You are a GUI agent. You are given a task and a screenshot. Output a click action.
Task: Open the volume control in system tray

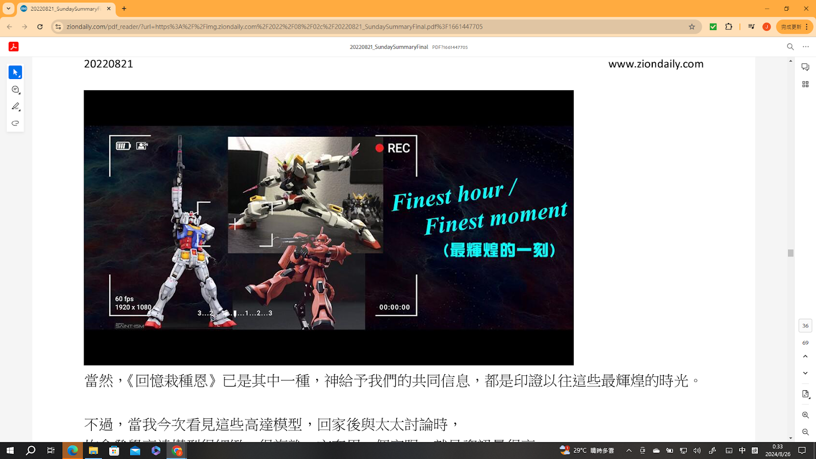697,450
